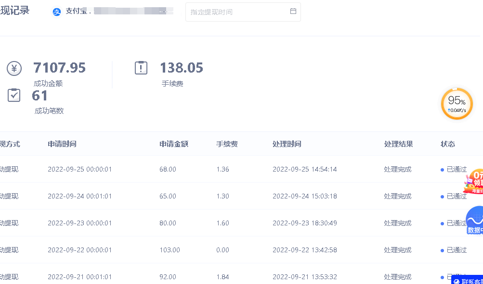Focus the 指定提现时间 date input field

243,12
